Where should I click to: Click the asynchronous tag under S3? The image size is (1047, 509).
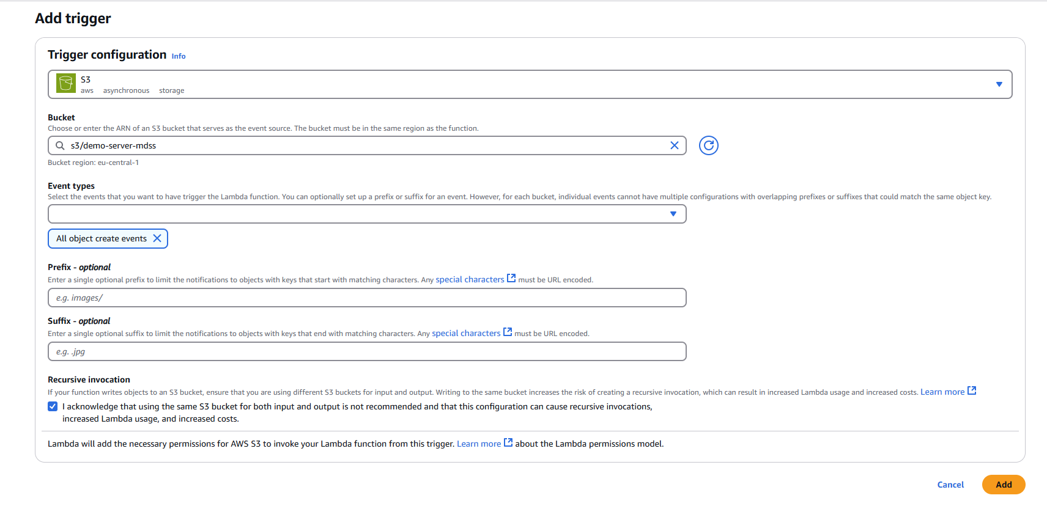coord(126,90)
